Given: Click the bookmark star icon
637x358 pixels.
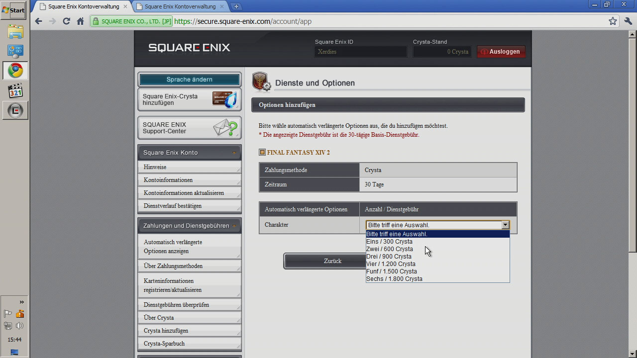Looking at the screenshot, I should tap(613, 21).
